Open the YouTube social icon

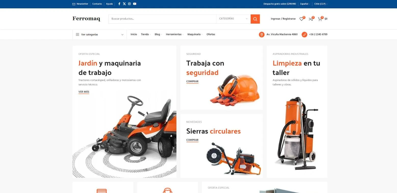point(134,4)
